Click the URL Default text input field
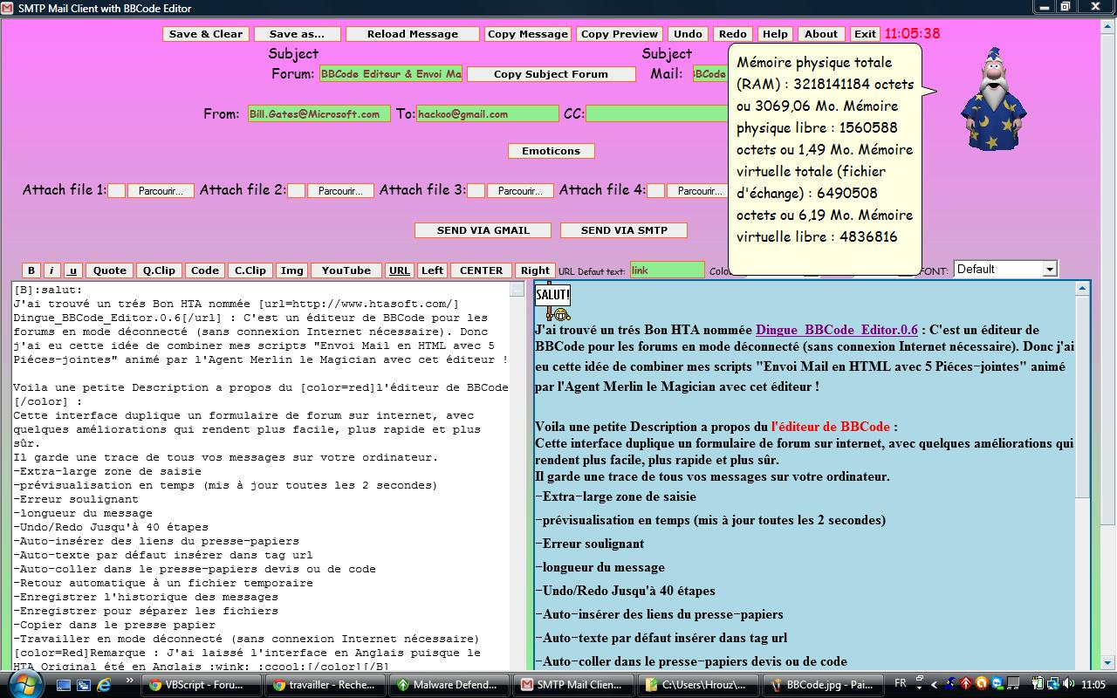Screen dimensions: 1117x698 (x=667, y=270)
